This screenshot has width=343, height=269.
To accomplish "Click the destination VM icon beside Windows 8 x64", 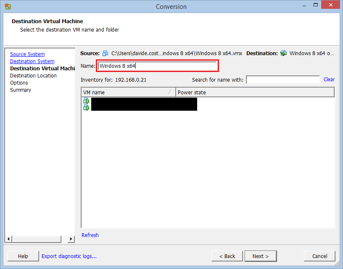I will point(284,53).
